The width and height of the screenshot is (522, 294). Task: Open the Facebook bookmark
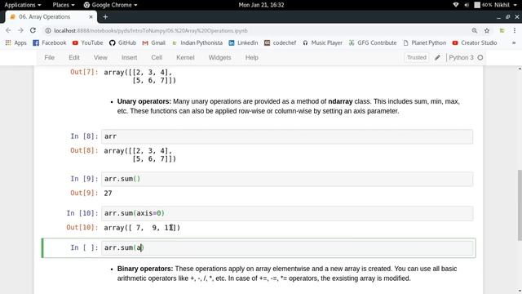50,42
